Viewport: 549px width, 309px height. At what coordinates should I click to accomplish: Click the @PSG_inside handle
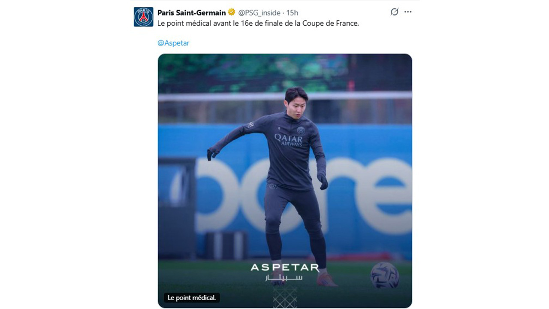click(259, 13)
